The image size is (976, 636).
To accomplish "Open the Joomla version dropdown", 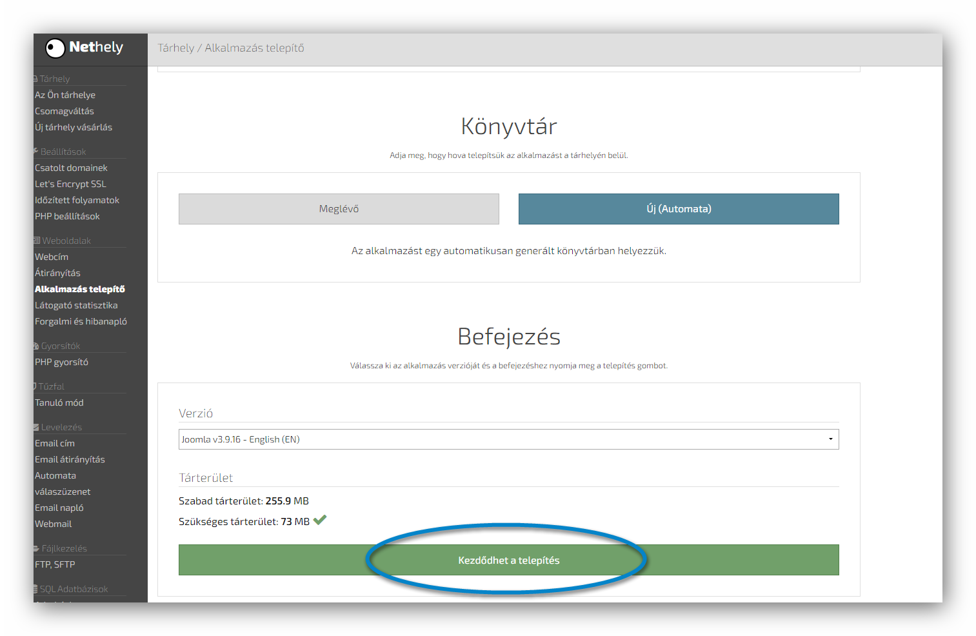I will pos(508,439).
